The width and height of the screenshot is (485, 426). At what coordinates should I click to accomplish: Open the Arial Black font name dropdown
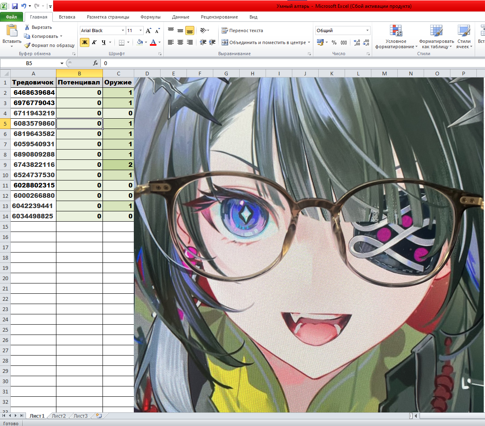(x=123, y=30)
